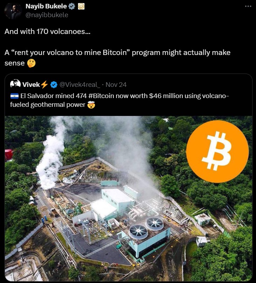Click the gold government seal badge
The image size is (256, 283).
click(81, 7)
